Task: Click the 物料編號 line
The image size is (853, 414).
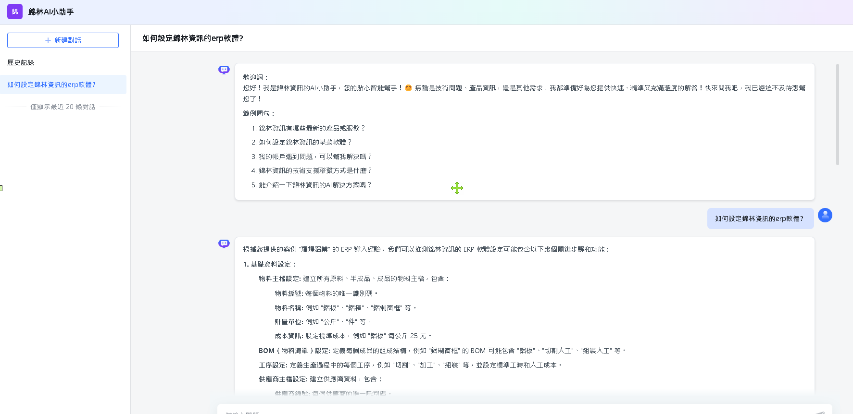Action: (x=326, y=293)
